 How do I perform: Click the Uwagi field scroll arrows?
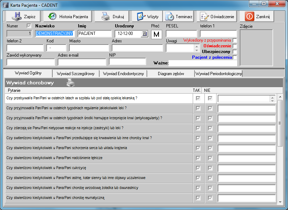click(x=197, y=48)
